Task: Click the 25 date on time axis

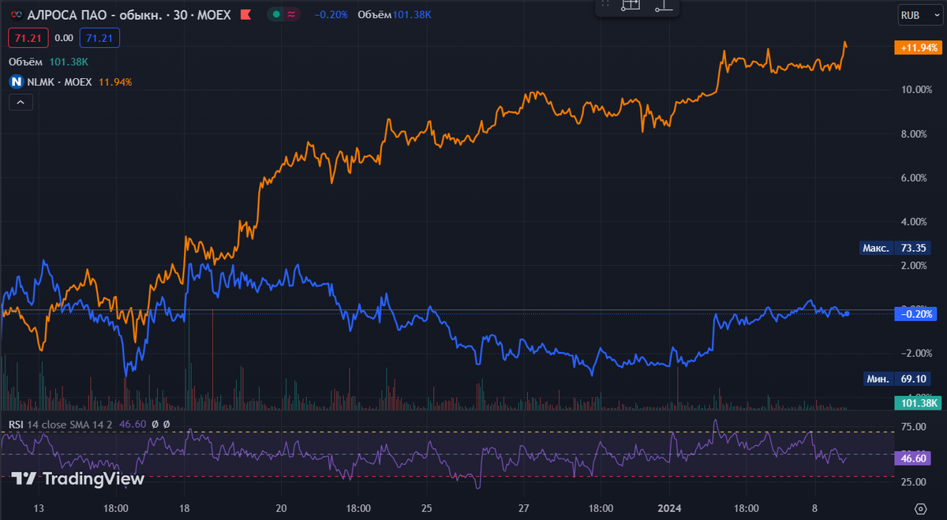Action: [x=427, y=507]
